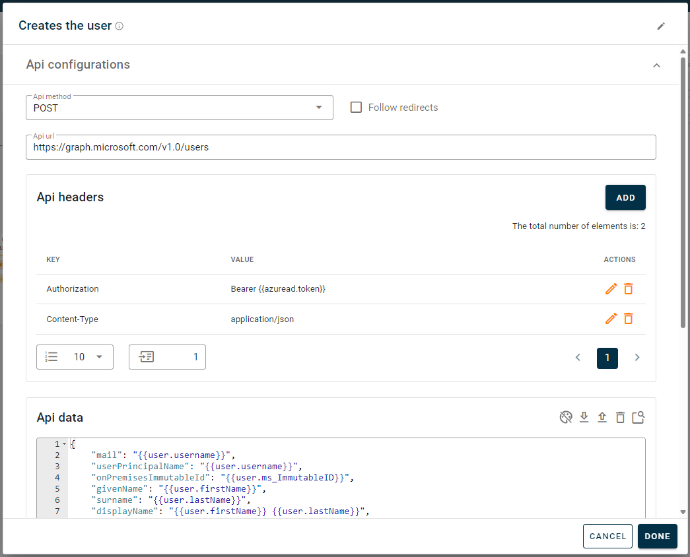Click the "givenName" line in the editor

pos(178,489)
